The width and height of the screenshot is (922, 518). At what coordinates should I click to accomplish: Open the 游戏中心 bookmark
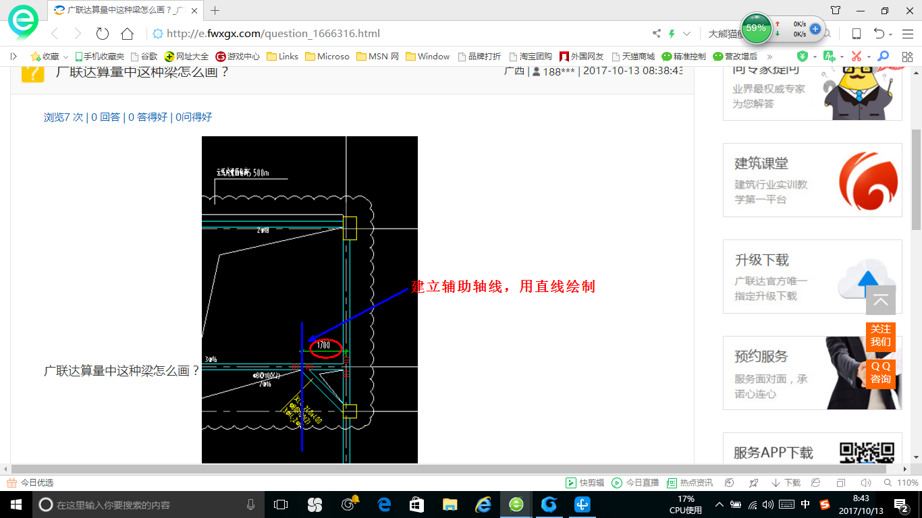tap(238, 57)
